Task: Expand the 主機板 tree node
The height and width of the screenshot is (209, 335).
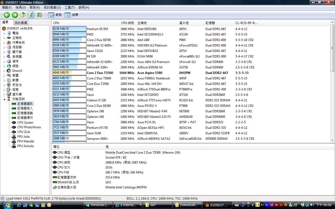Action: [4, 38]
